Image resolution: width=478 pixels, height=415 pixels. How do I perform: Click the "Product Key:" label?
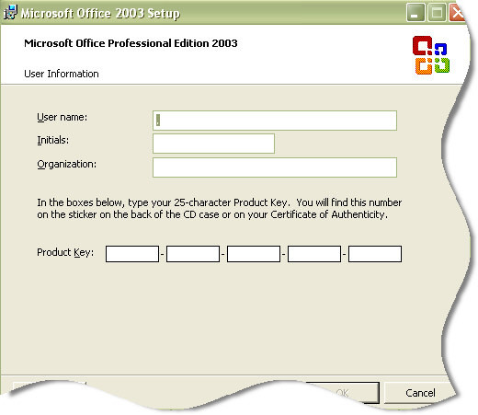coord(65,252)
